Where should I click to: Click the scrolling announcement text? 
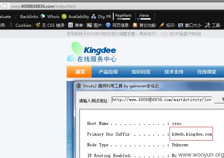tap(134, 34)
